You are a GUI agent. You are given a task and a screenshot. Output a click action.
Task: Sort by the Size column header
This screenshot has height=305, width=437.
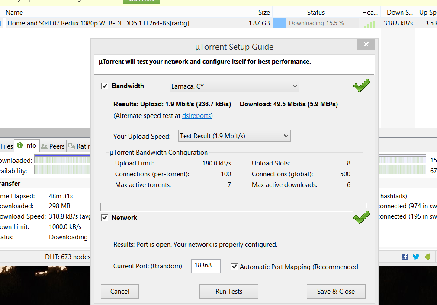251,13
